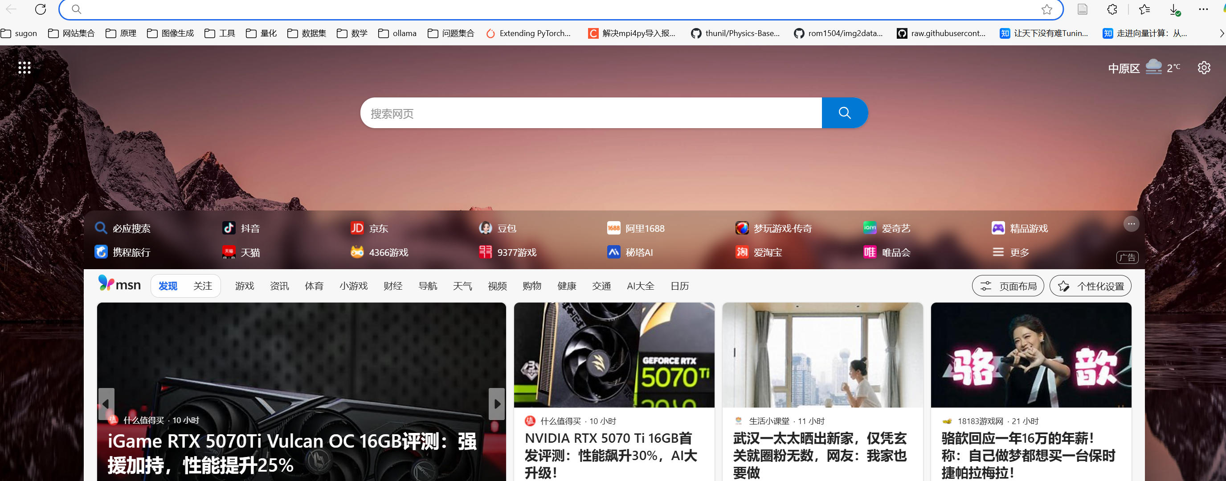
Task: Select the 发现 feed toggle
Action: coord(168,286)
